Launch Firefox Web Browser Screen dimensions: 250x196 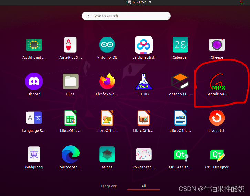[x=107, y=81]
